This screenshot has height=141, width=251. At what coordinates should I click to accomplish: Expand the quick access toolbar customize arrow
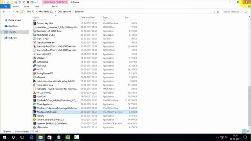click(x=35, y=2)
